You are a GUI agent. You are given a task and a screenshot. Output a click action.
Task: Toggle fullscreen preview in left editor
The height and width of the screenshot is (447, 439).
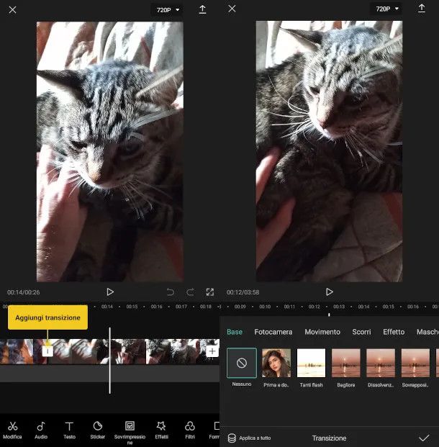209,292
